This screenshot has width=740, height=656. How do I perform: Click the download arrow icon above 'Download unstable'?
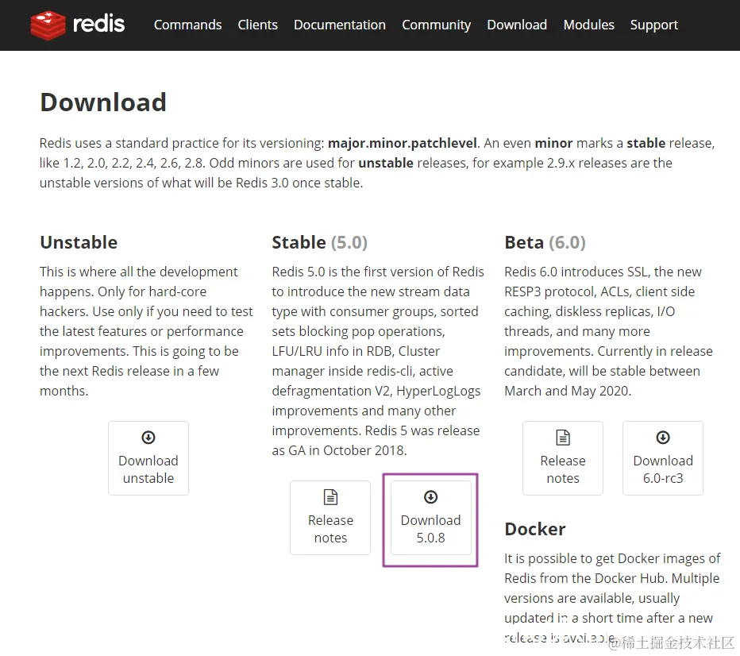point(148,438)
